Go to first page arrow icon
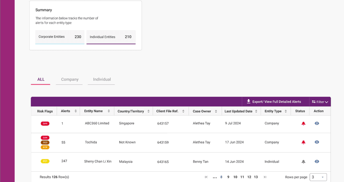 point(206,177)
